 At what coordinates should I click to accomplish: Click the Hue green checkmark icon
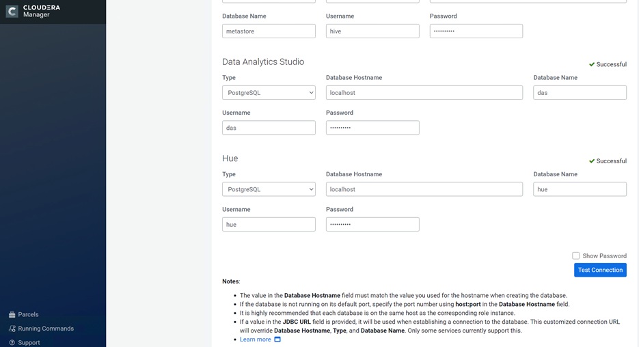[592, 161]
